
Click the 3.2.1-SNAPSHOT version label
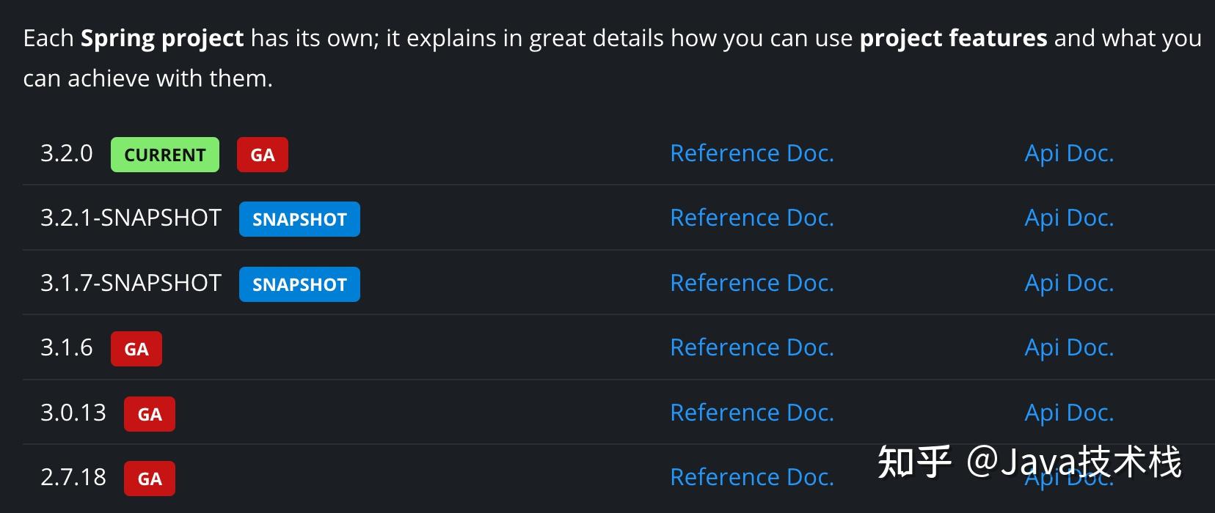(131, 218)
